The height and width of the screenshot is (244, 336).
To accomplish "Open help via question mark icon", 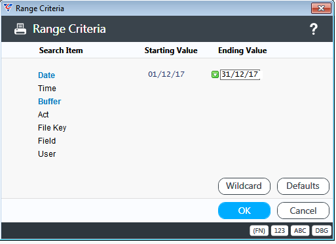I will (x=314, y=29).
